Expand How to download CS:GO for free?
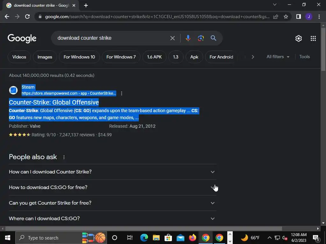 112,187
